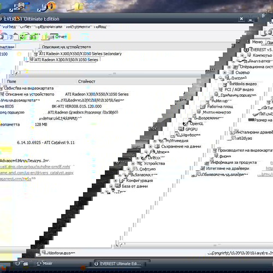
Task: Click the Устройства devices icon
Action: click(x=139, y=163)
